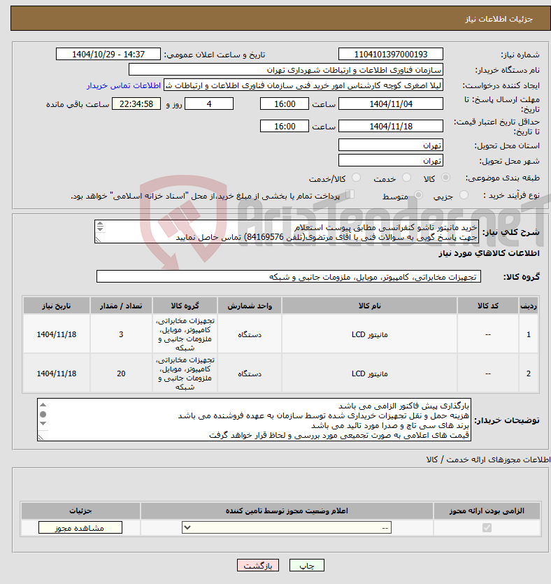Click the price validity date 1404/11/18 field
Viewport: 551px width, 584px height.
(x=391, y=127)
